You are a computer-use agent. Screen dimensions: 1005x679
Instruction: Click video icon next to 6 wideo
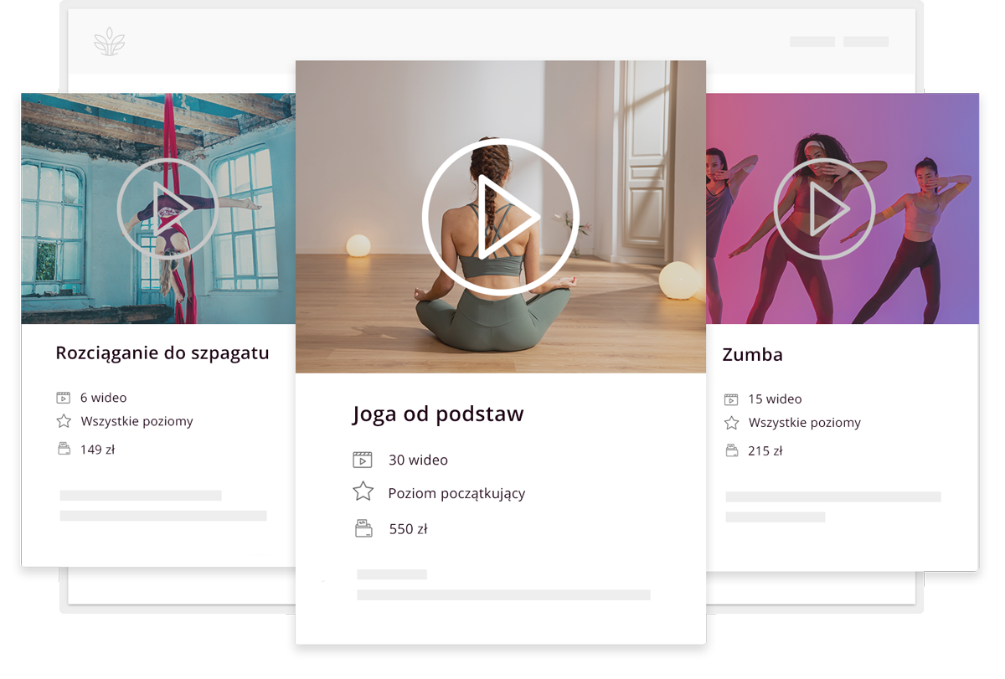point(64,398)
